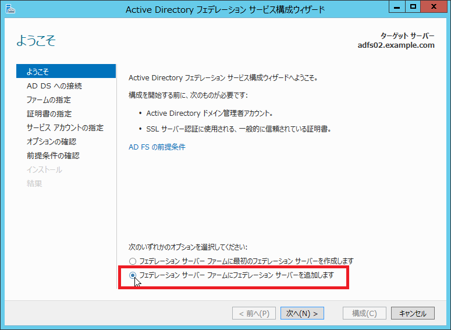The width and height of the screenshot is (451, 330).
Task: Click the wizard app icon in title bar
Action: coord(10,9)
